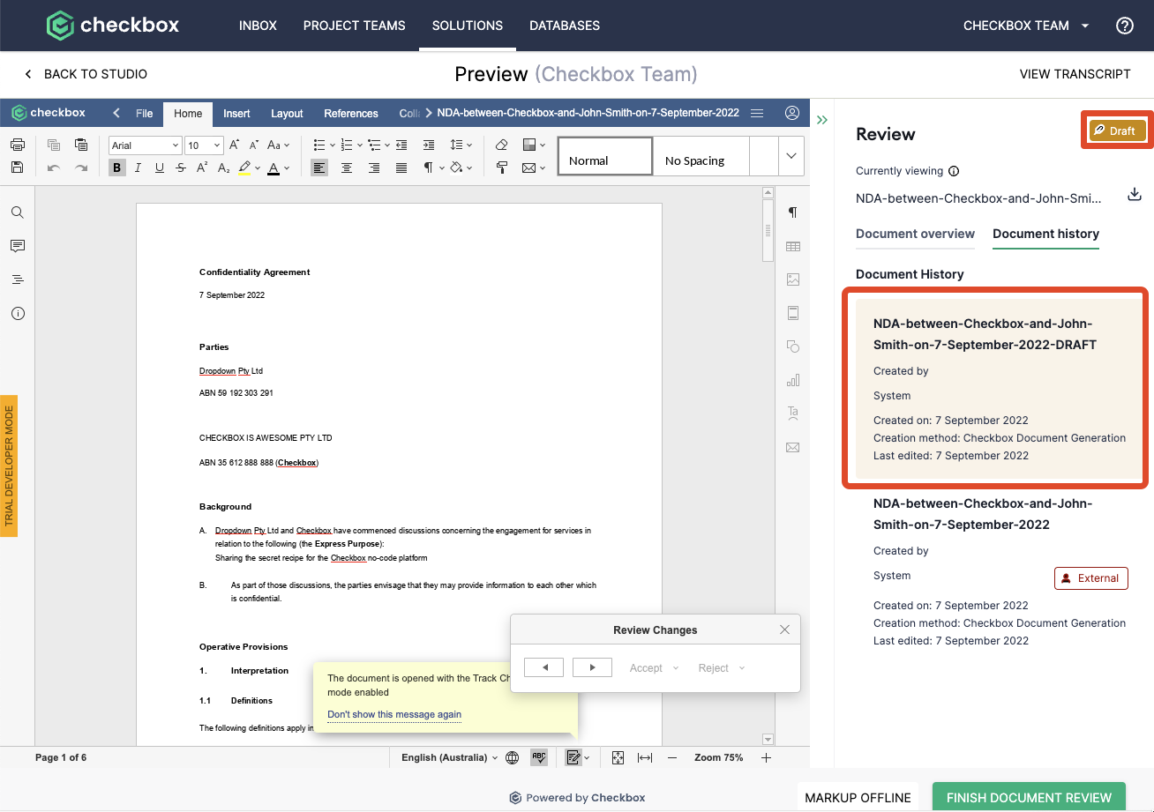
Task: Apply subscript formatting
Action: (223, 168)
